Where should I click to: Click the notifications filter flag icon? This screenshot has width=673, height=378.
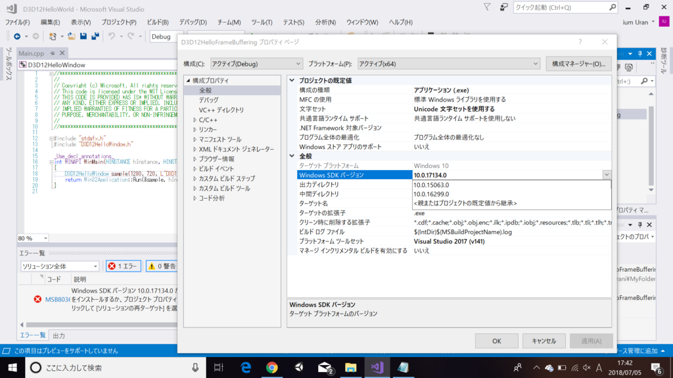[487, 7]
